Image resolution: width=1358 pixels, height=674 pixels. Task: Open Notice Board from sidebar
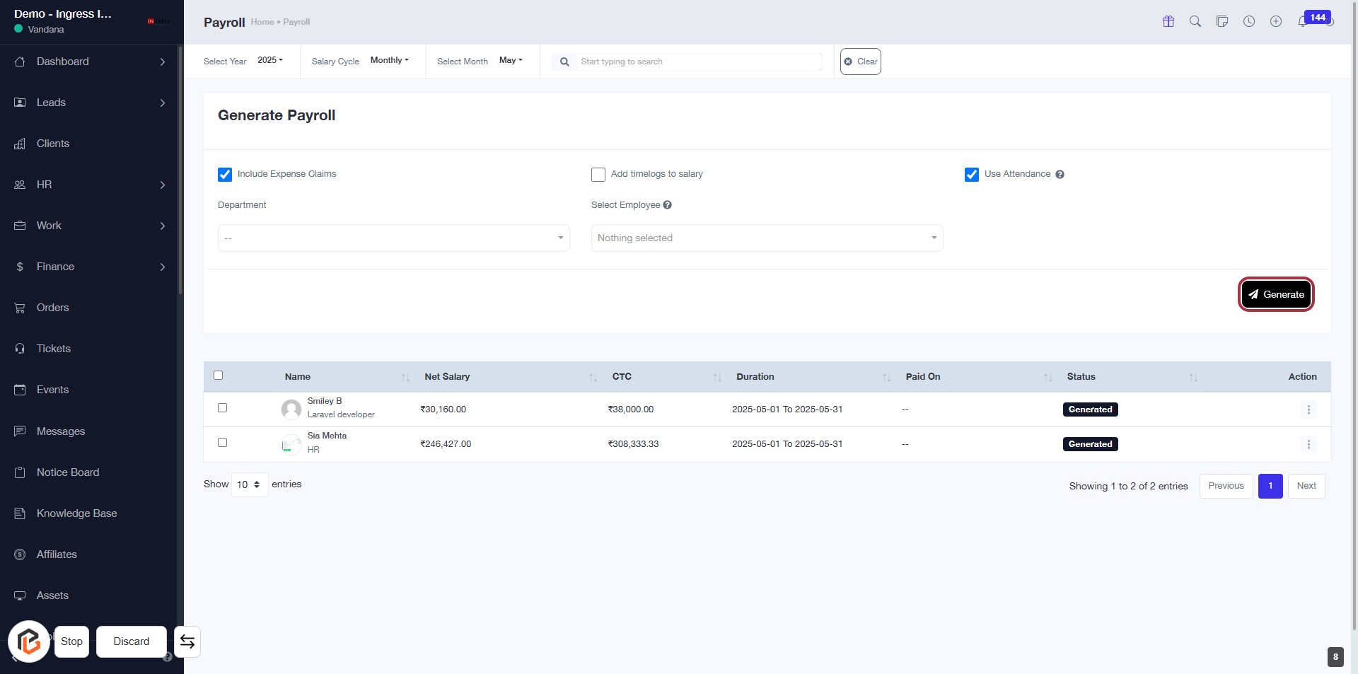[68, 472]
